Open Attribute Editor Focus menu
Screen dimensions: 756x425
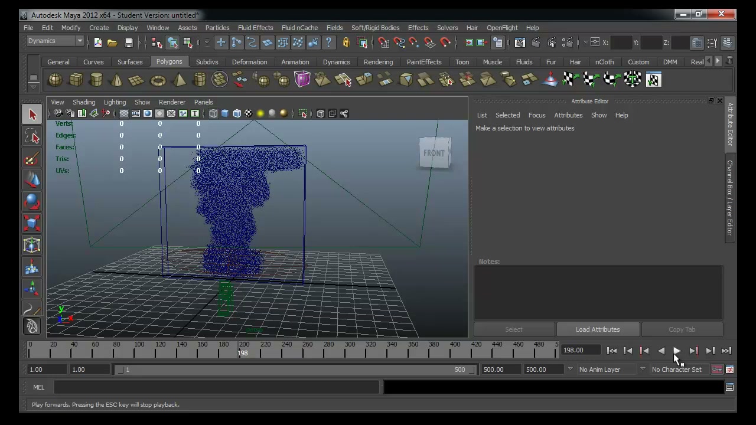pyautogui.click(x=537, y=115)
